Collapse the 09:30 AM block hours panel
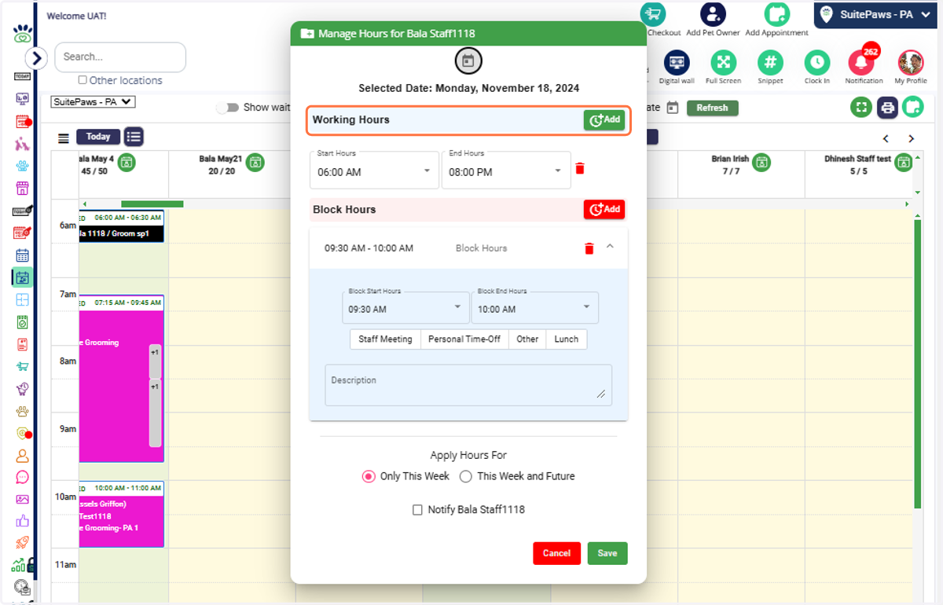The height and width of the screenshot is (605, 943). (610, 247)
